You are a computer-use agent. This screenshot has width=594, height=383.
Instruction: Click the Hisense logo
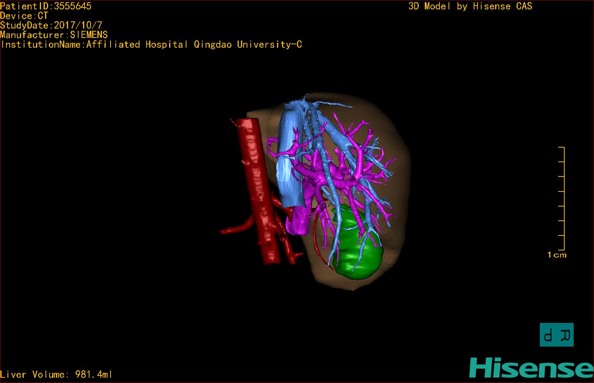pos(531,368)
